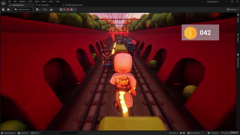
Task: Open the Build menu
Action: click(37, 1)
